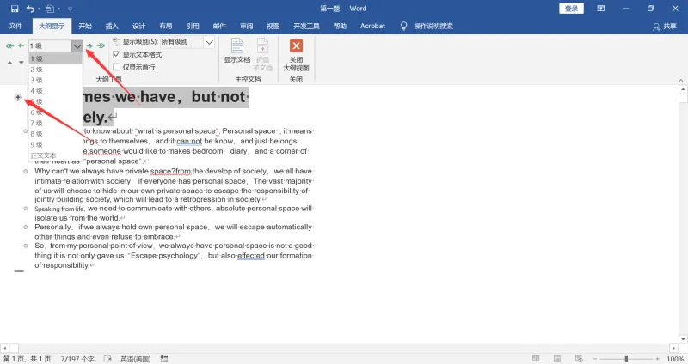
Task: Switch to Read Mode view icon
Action: point(536,359)
